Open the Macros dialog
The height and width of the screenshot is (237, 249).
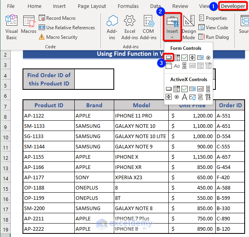point(29,24)
